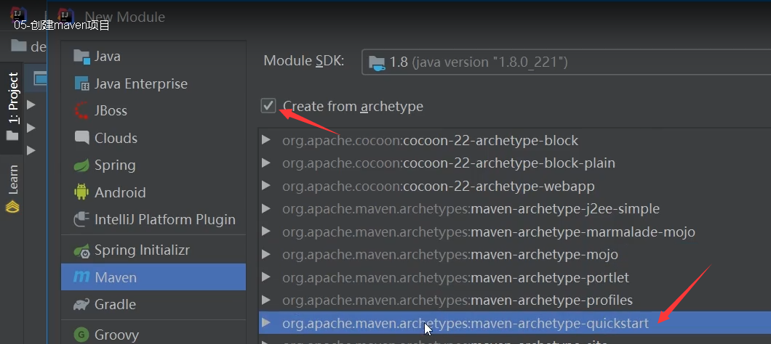Screen dimensions: 771x344
Task: Expand cocoon-22-archetype-block-plain node
Action: [266, 163]
